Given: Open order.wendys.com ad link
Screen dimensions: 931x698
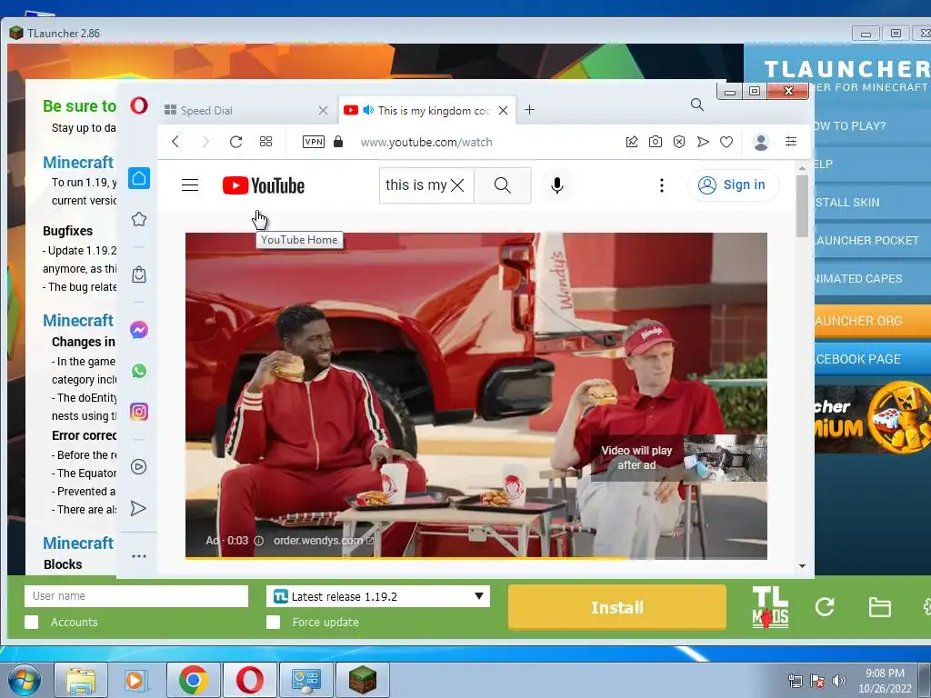Looking at the screenshot, I should (x=324, y=540).
